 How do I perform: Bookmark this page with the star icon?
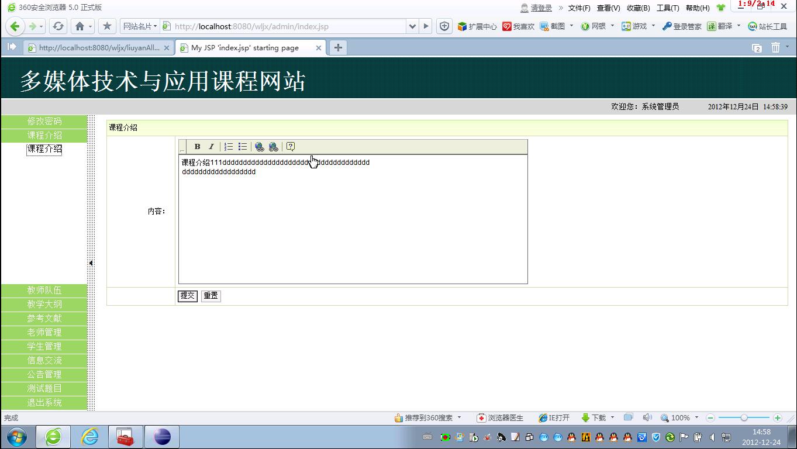[107, 26]
